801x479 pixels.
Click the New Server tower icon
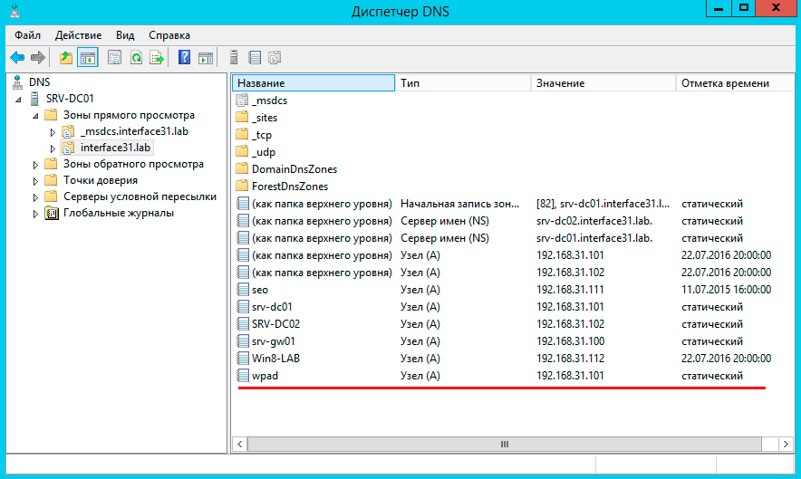234,58
